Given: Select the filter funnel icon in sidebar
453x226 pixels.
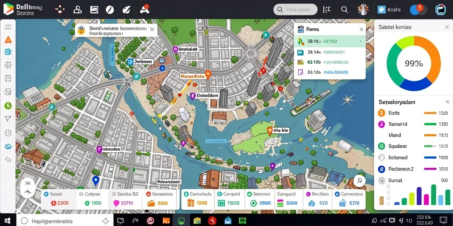Looking at the screenshot, I should (8, 119).
